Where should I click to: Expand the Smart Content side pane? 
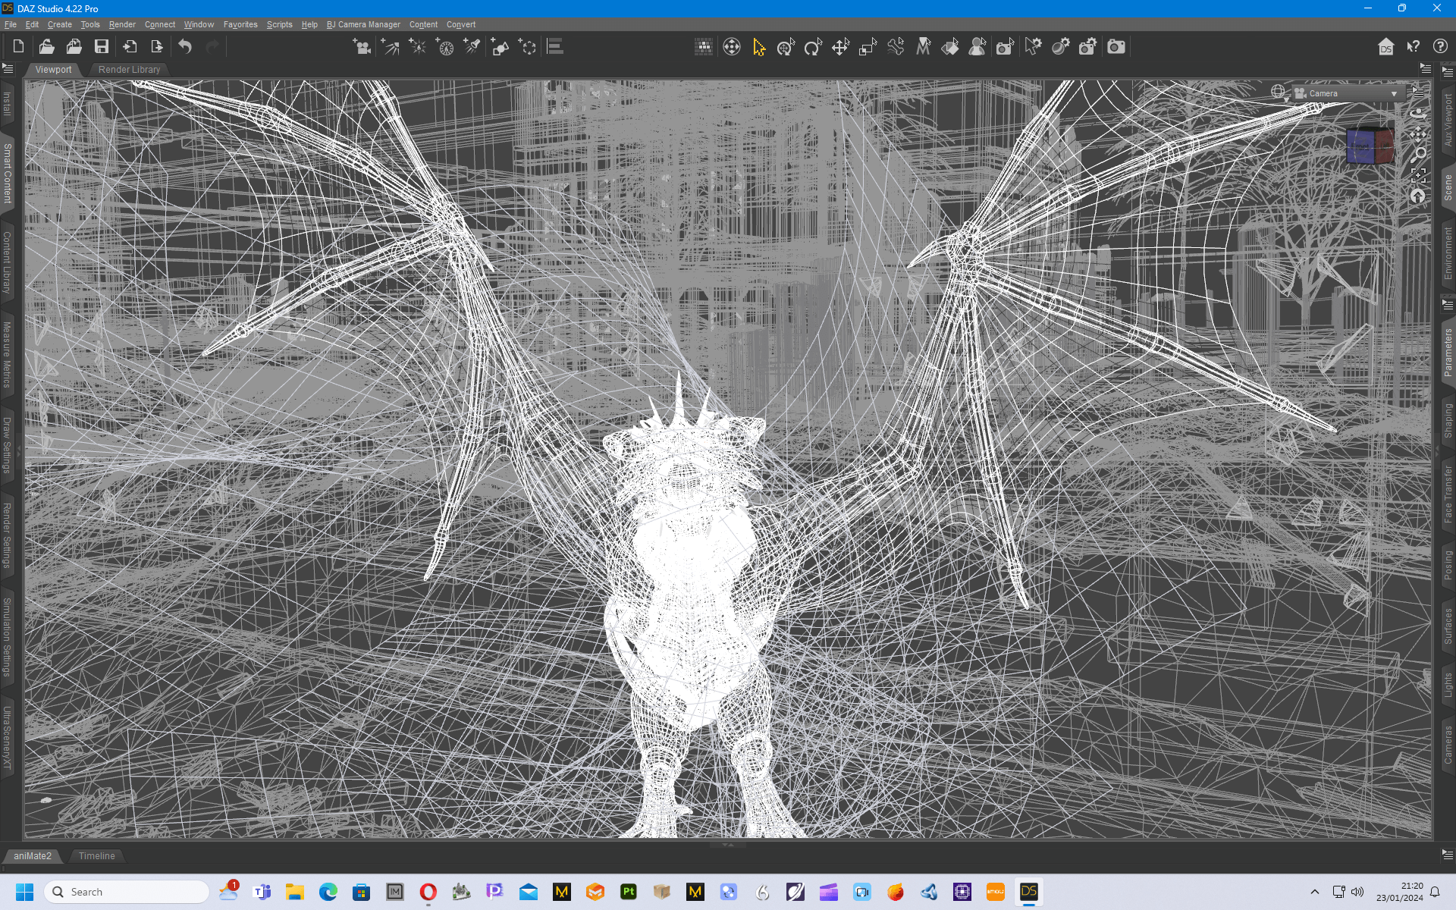(8, 173)
